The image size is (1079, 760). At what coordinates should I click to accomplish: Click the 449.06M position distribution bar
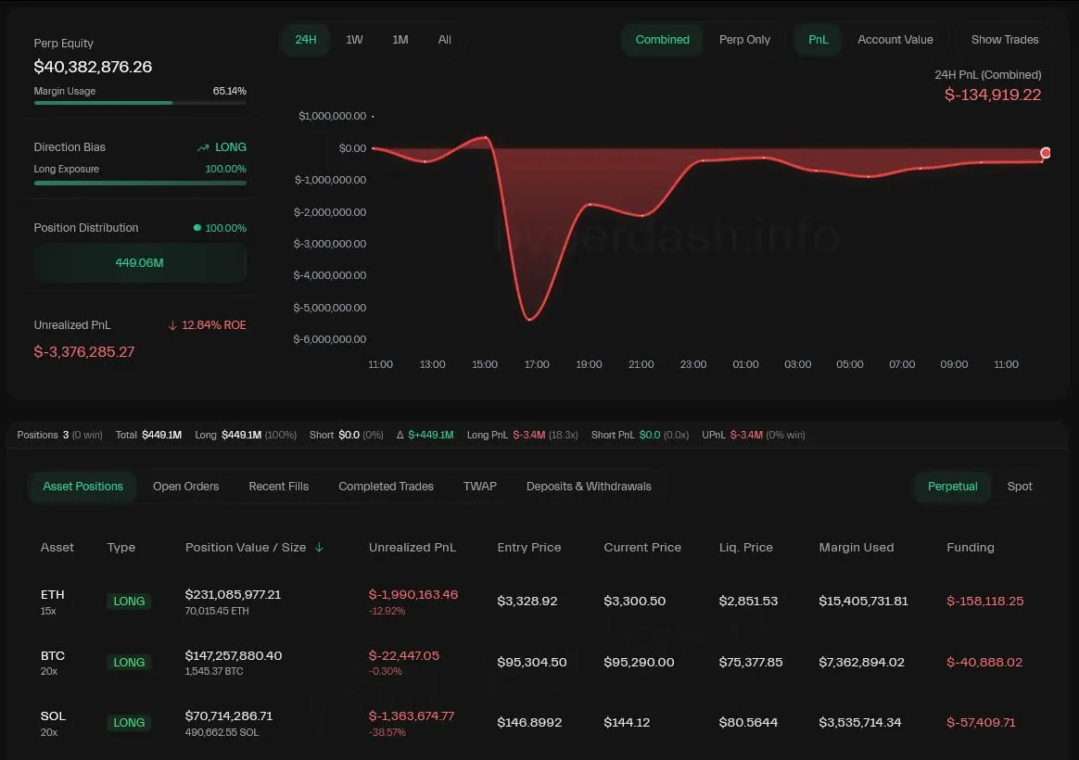coord(140,262)
